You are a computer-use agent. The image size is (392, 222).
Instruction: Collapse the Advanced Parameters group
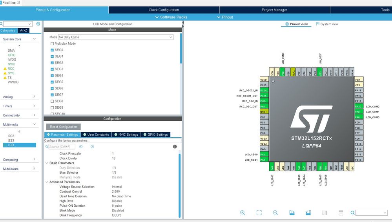pyautogui.click(x=47, y=182)
